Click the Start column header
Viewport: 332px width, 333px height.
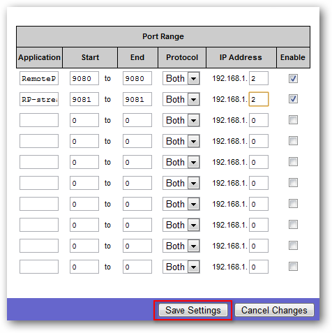pyautogui.click(x=90, y=57)
